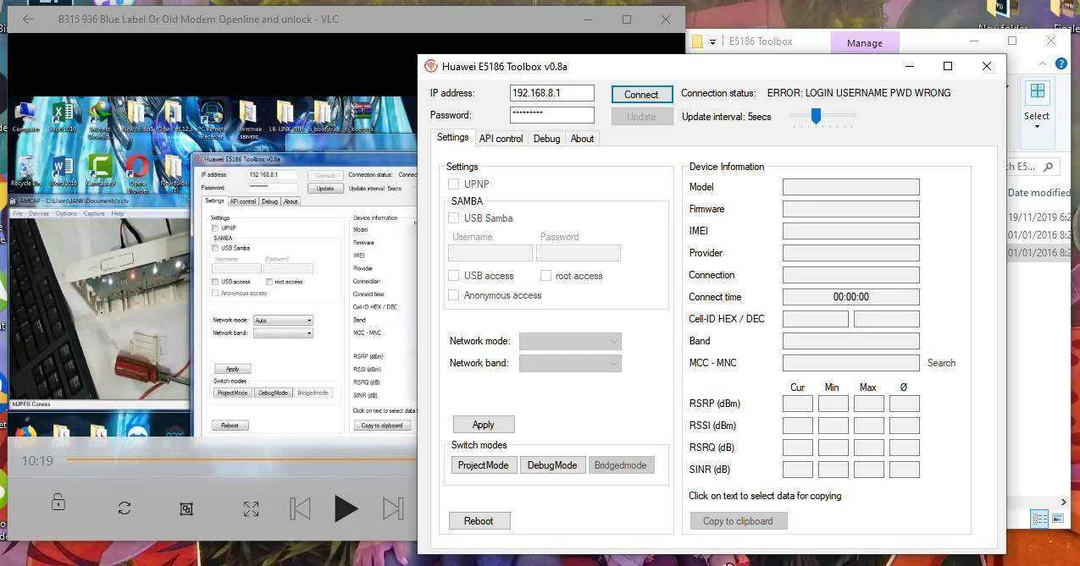
Task: Click the IMEI field
Action: coord(850,231)
